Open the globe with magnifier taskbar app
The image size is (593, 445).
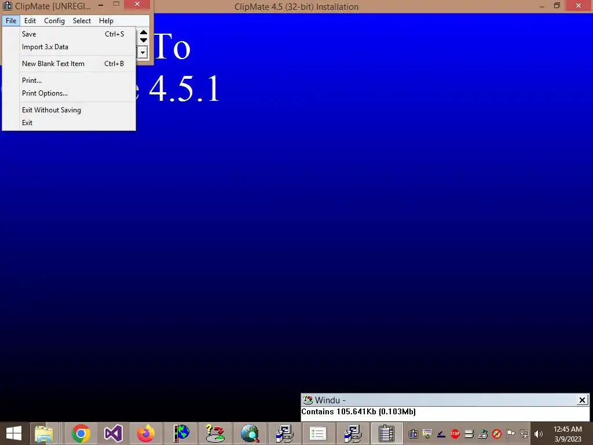click(250, 433)
